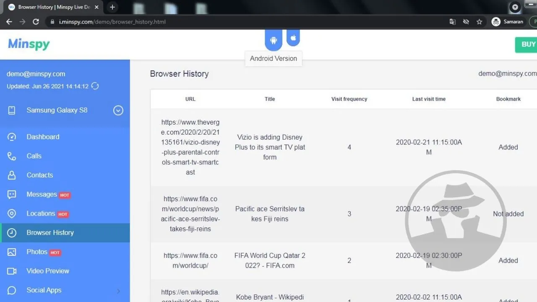Click the browser forward arrow
Viewport: 537px width, 302px height.
(x=23, y=22)
